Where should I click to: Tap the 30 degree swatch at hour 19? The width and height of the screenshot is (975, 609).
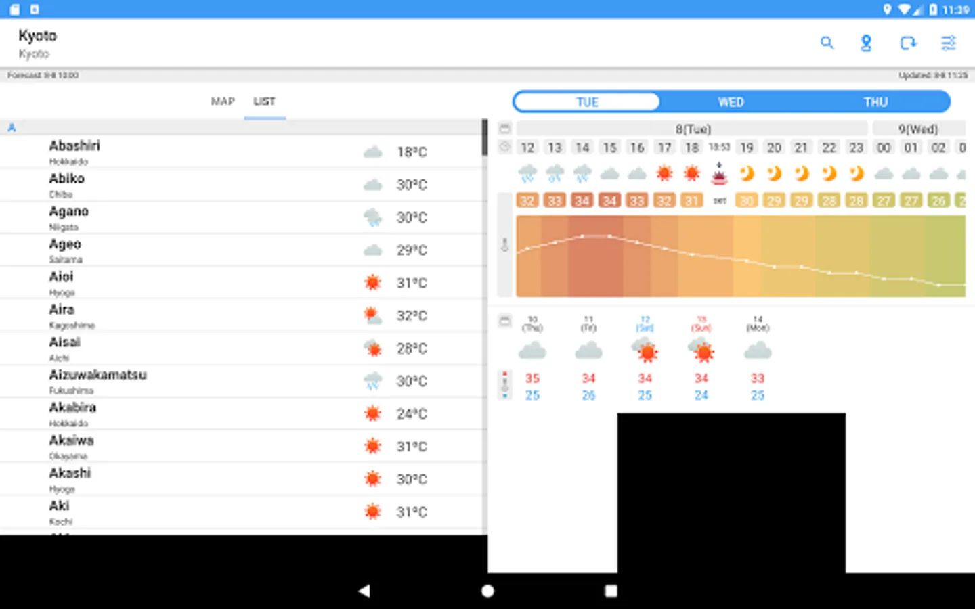(x=746, y=200)
